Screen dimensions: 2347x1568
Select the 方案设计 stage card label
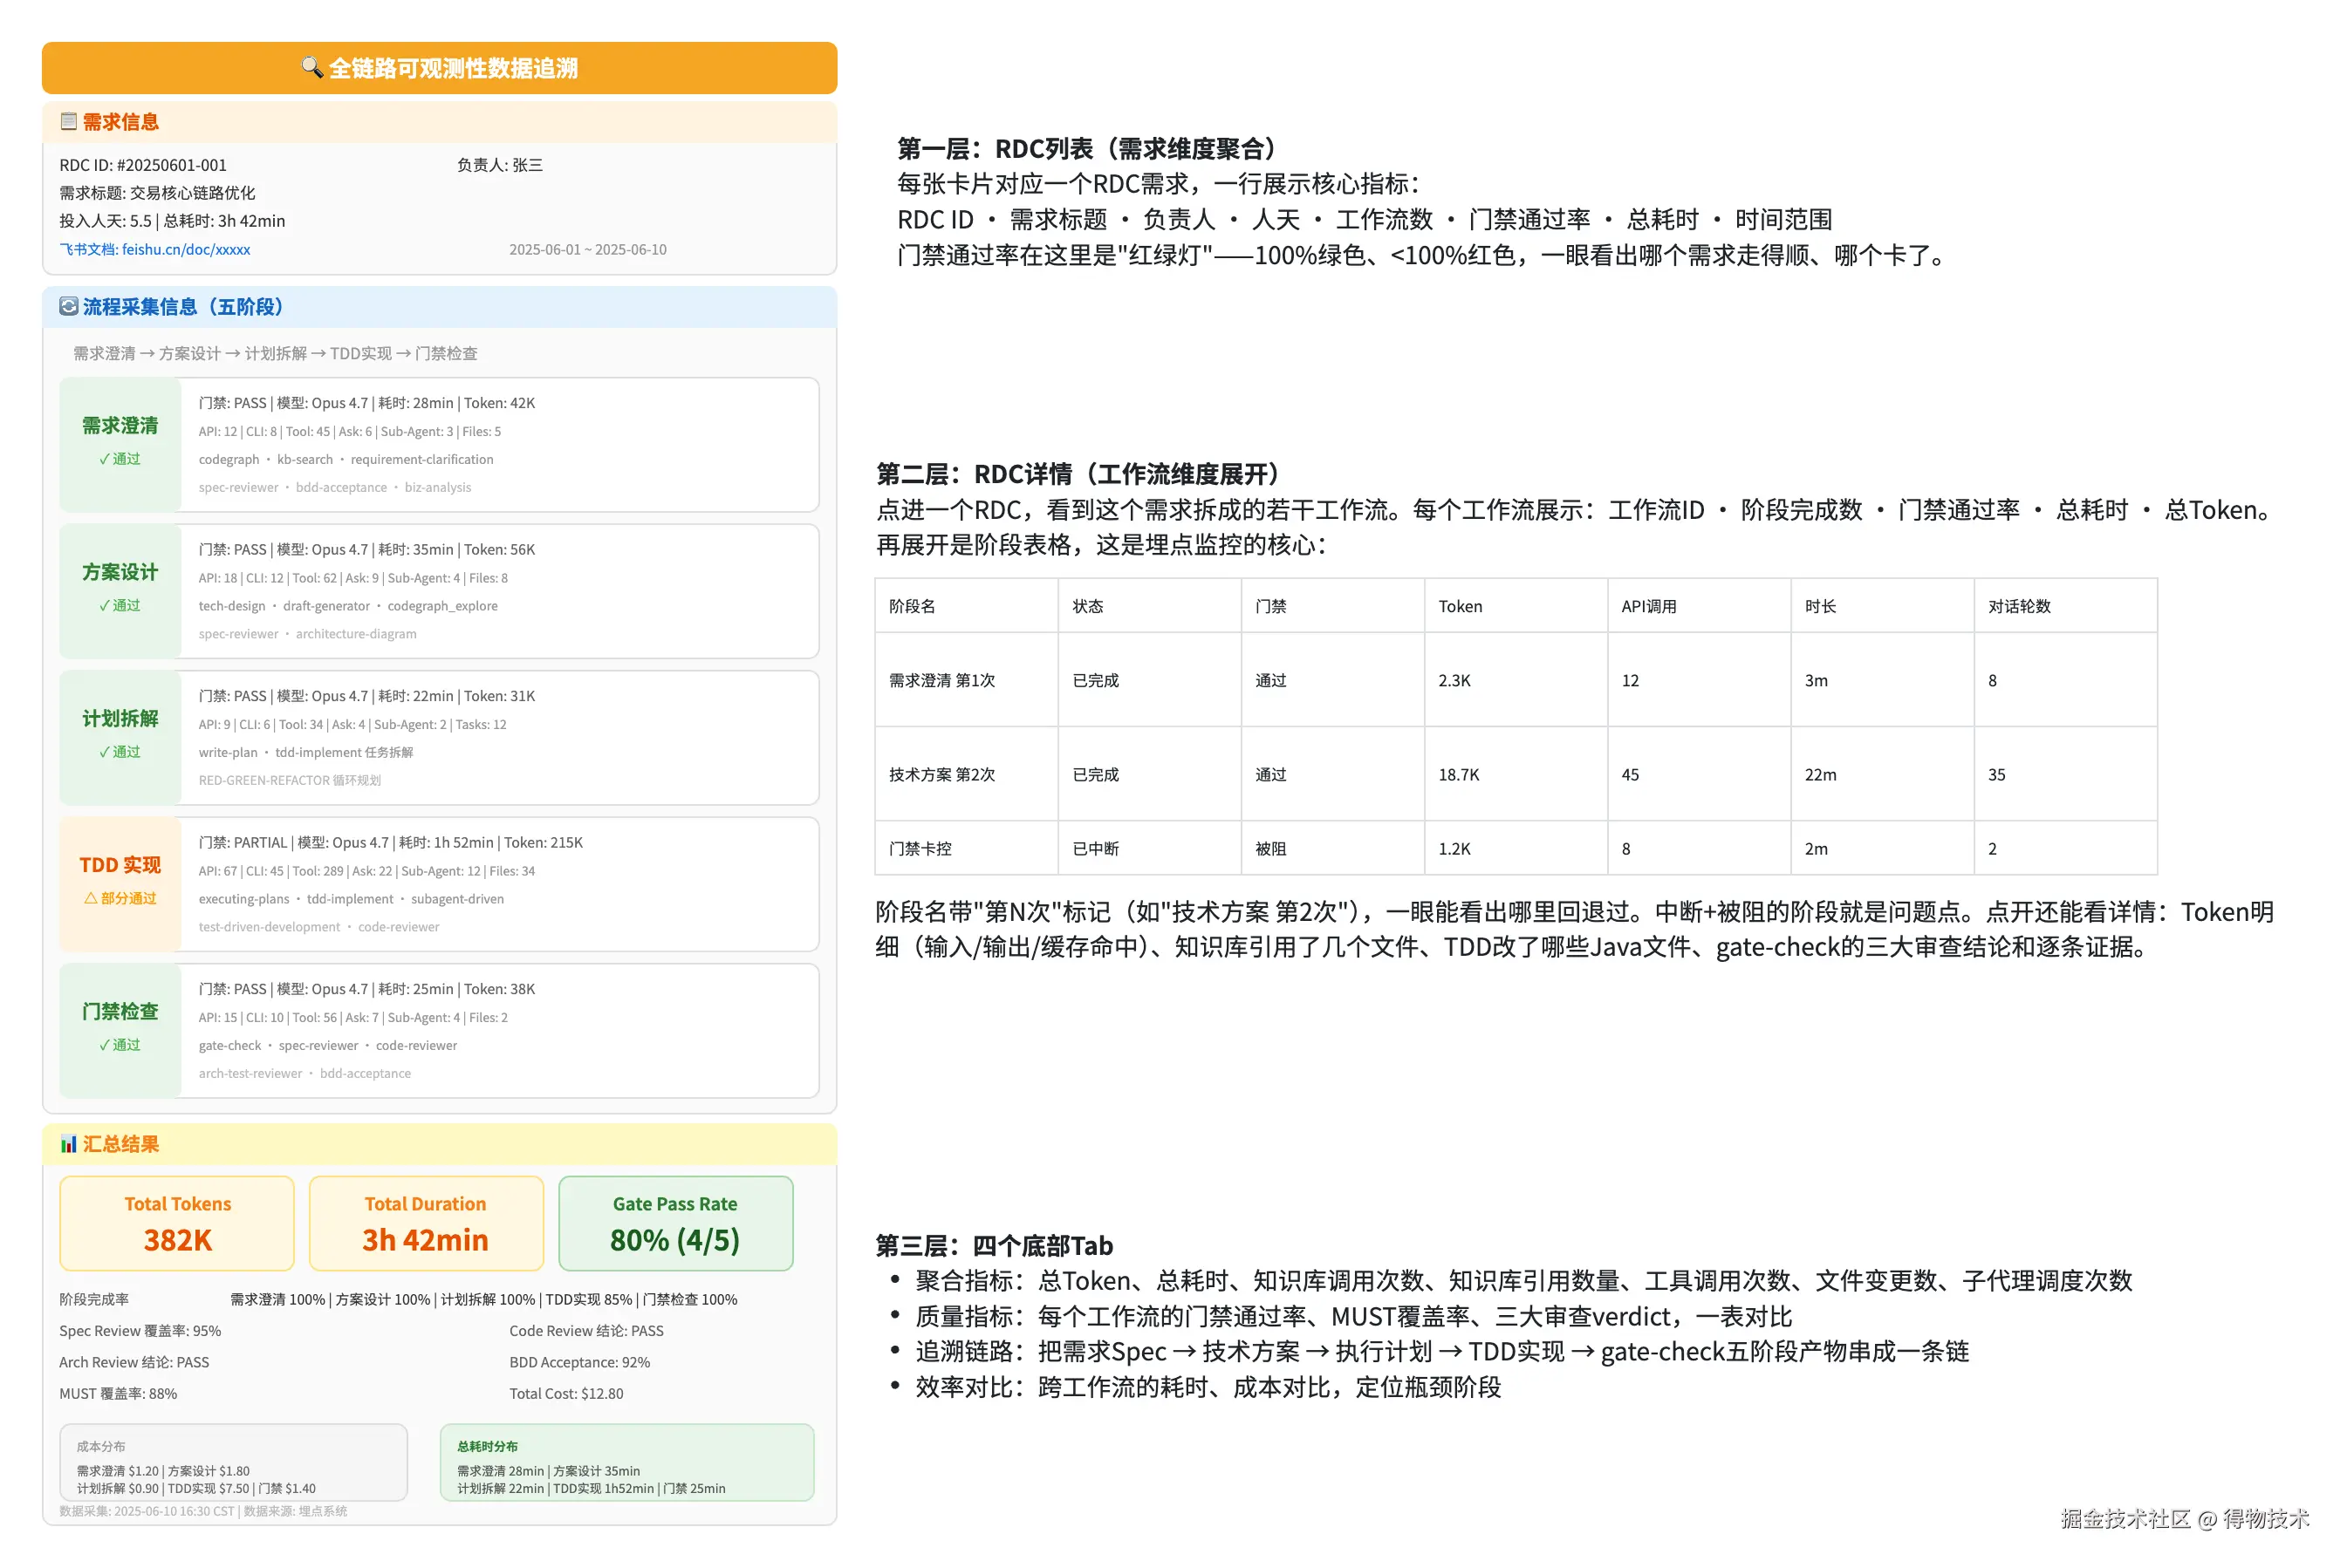pos(120,590)
